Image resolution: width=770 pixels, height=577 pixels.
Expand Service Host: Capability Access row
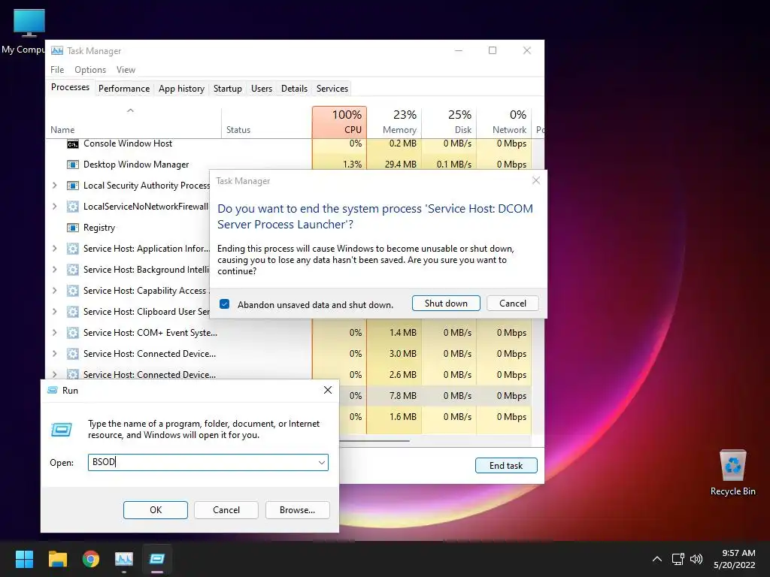tap(54, 291)
